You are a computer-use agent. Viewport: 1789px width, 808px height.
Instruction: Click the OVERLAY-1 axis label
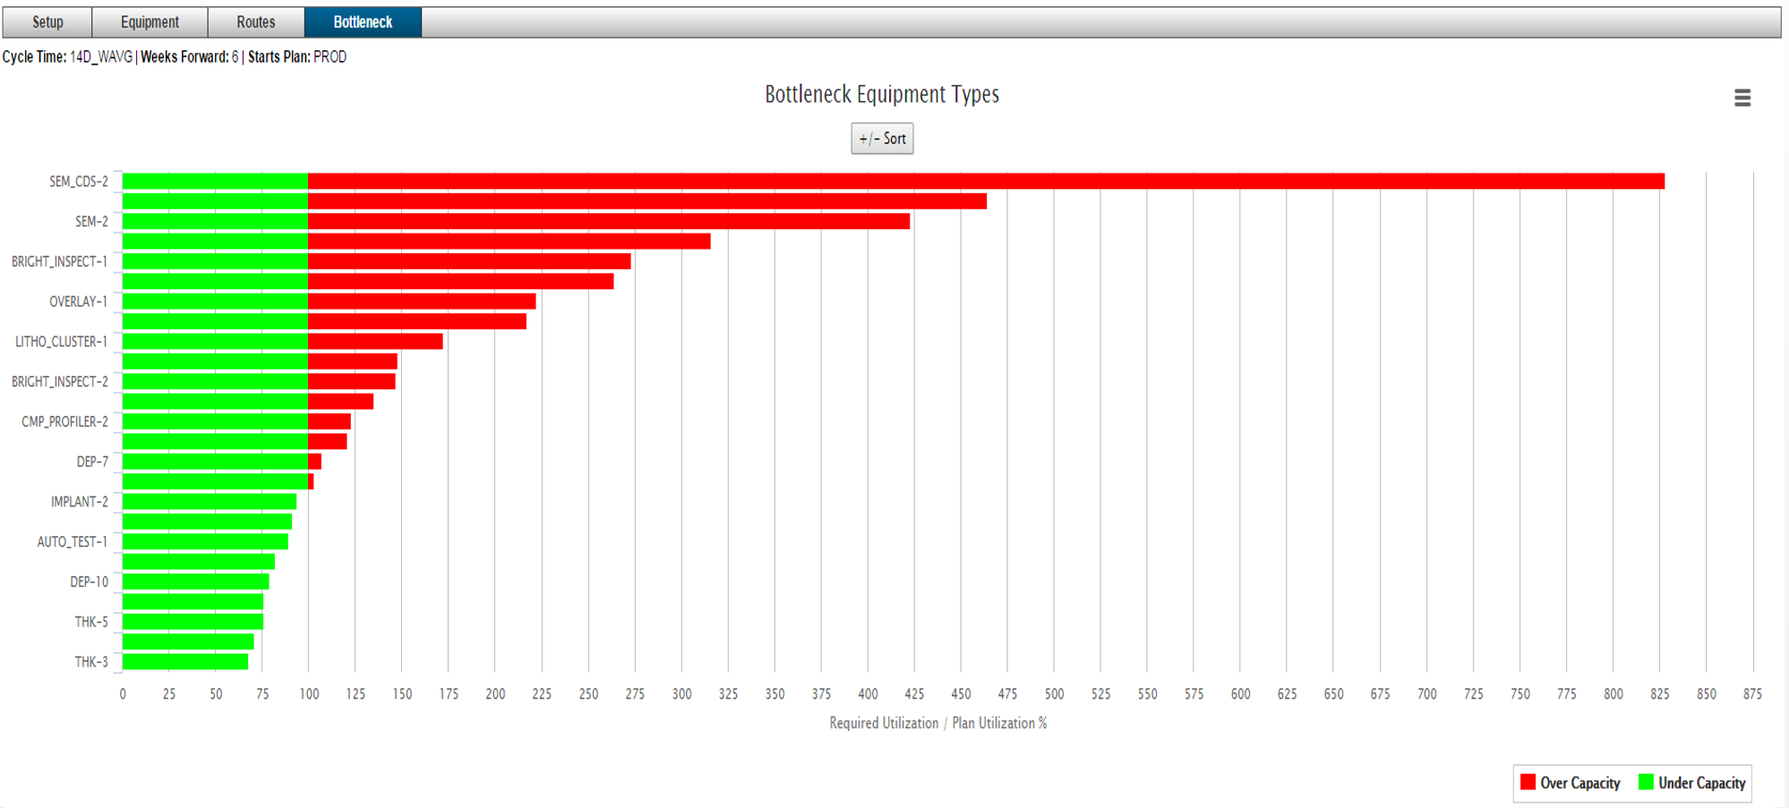pos(78,302)
